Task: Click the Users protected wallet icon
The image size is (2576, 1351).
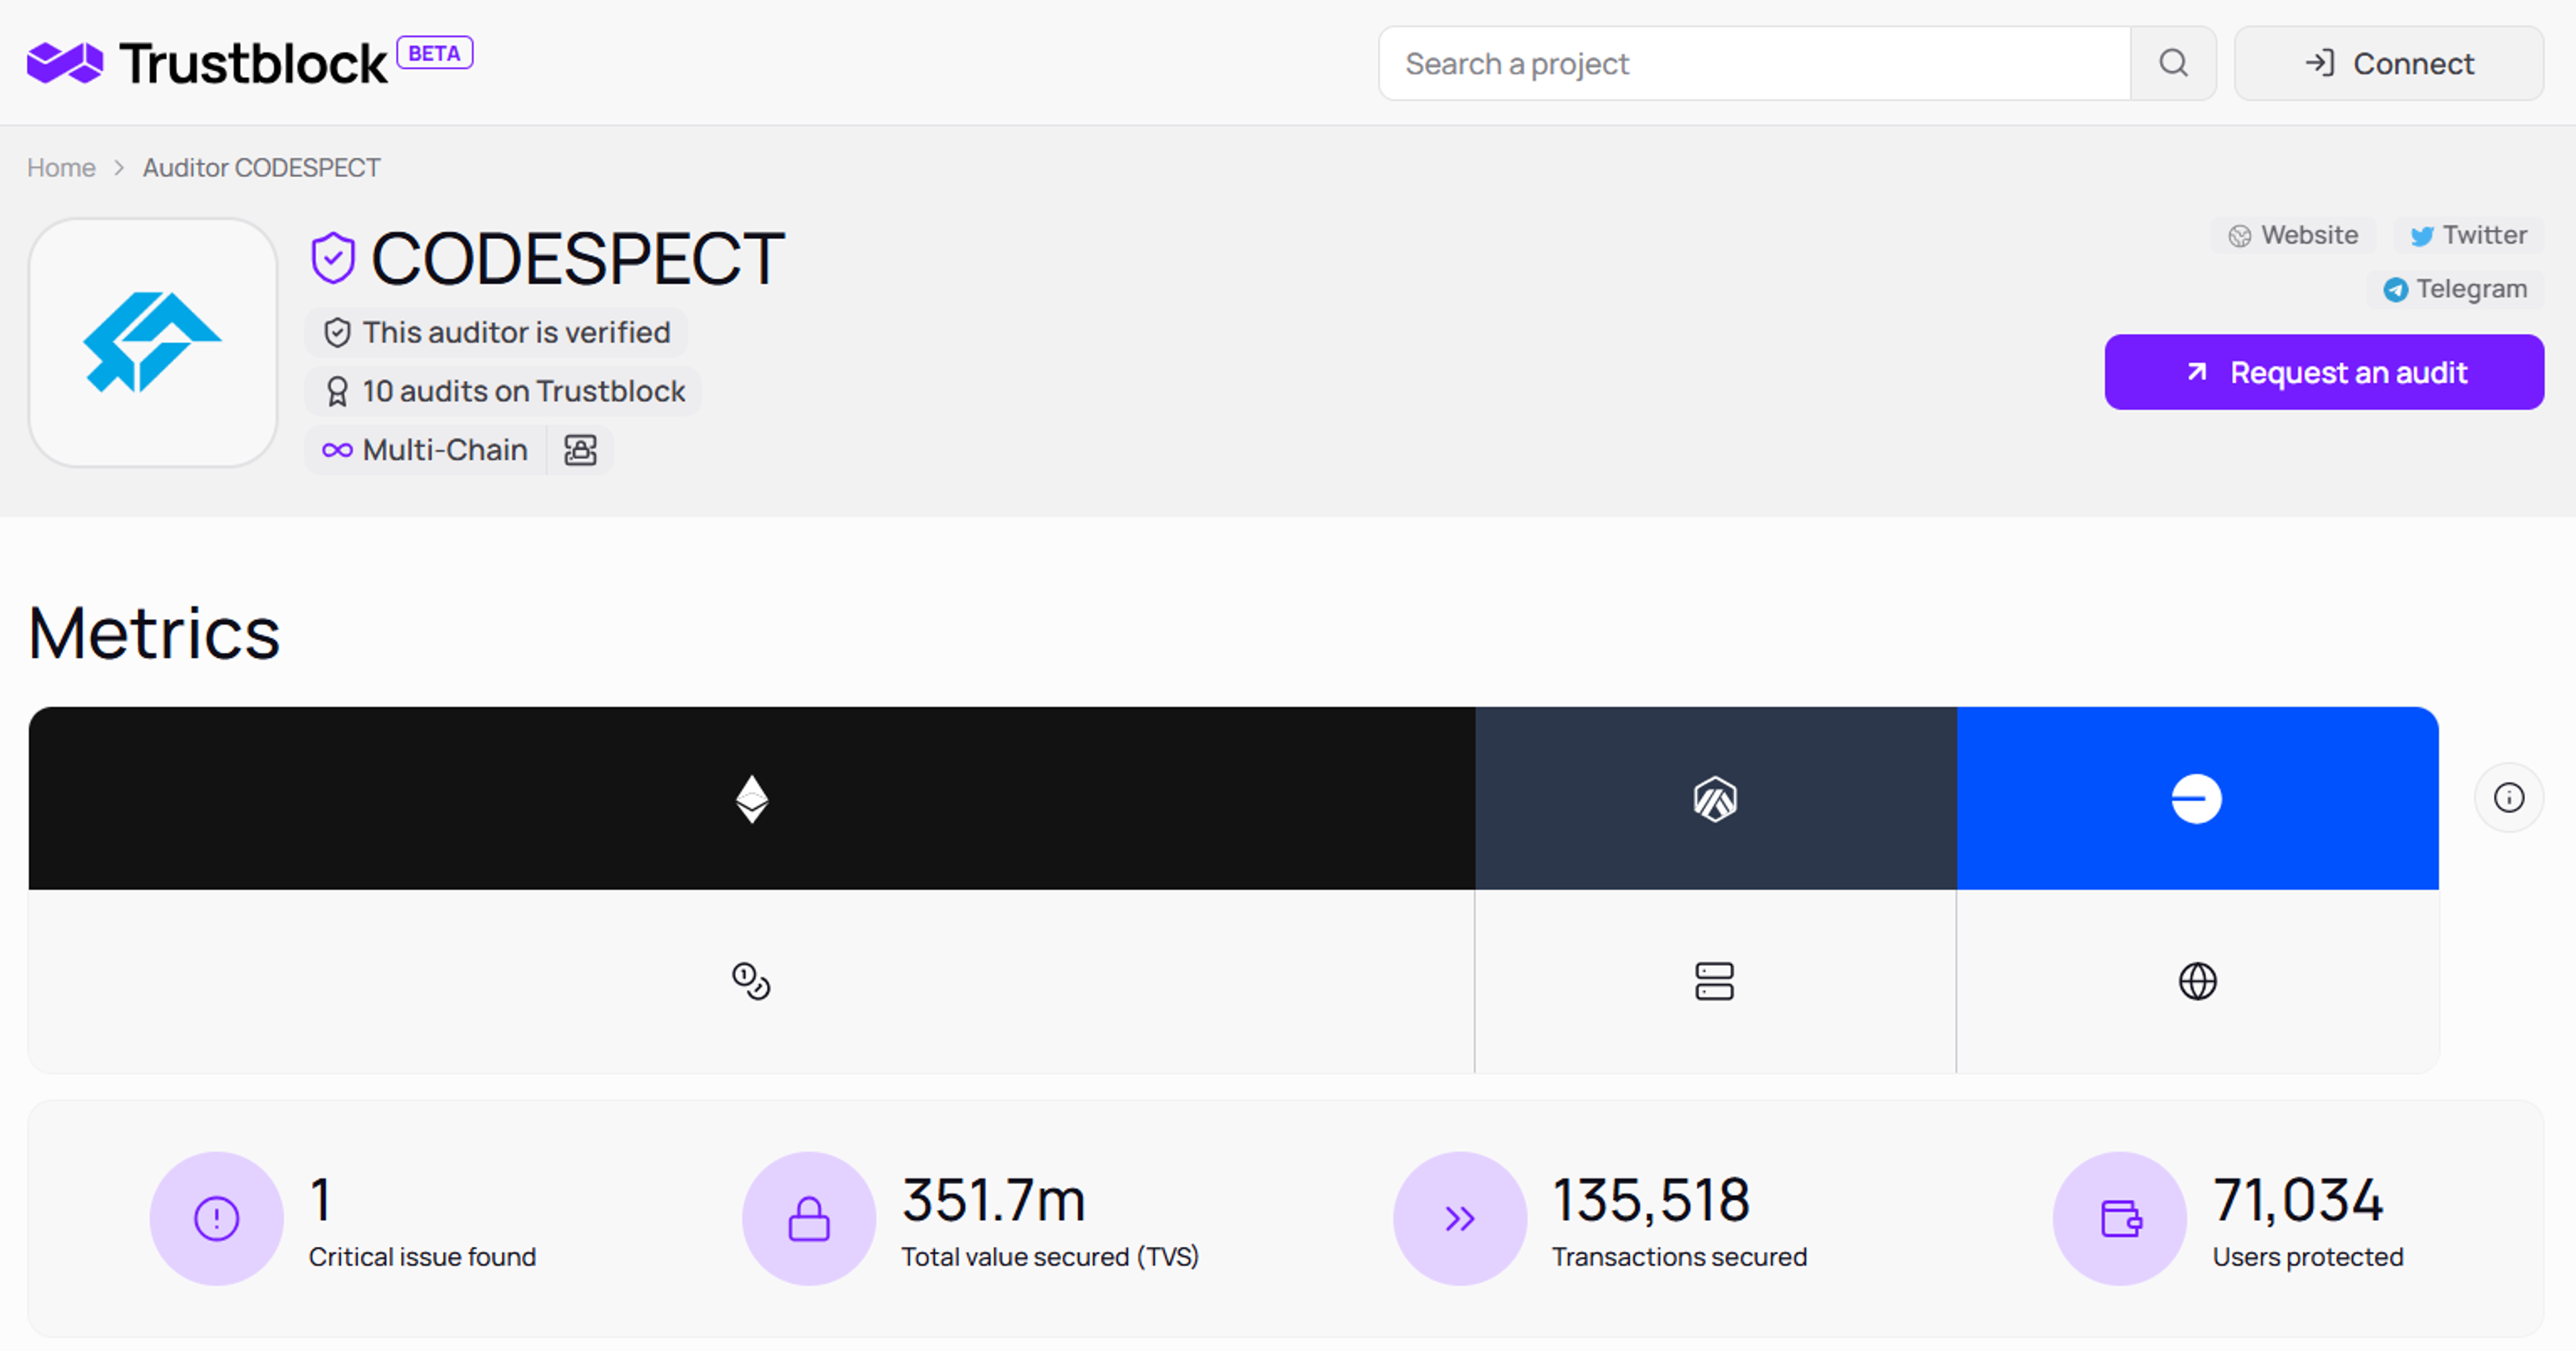Action: [x=2120, y=1218]
